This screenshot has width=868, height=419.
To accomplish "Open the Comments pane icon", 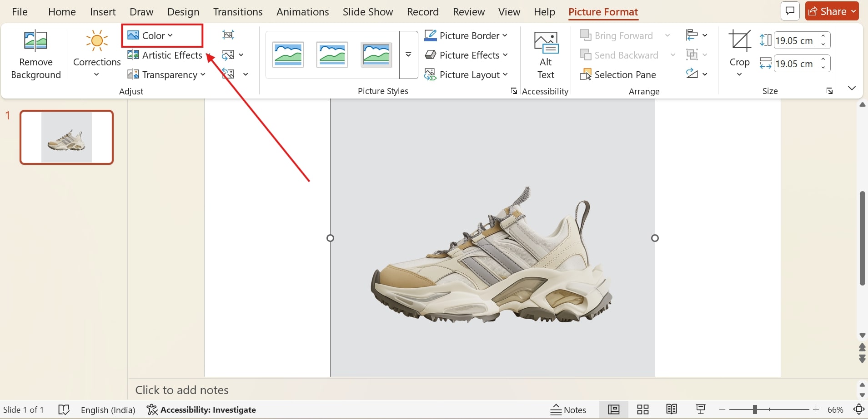I will pos(790,11).
